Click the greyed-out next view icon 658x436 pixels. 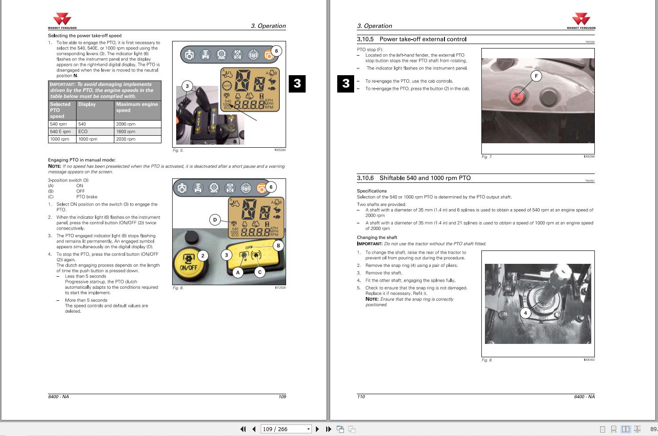(x=351, y=429)
